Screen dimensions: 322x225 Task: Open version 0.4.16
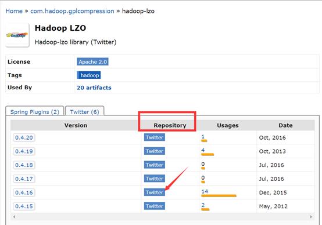[x=24, y=193]
